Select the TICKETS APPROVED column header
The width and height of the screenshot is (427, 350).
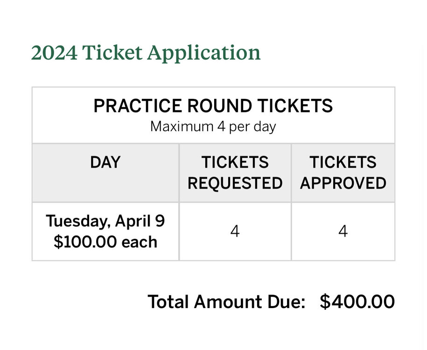pyautogui.click(x=343, y=173)
